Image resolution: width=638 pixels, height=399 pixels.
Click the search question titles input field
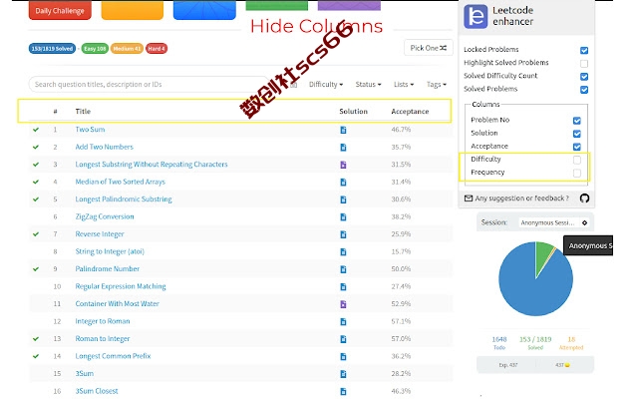tap(149, 84)
